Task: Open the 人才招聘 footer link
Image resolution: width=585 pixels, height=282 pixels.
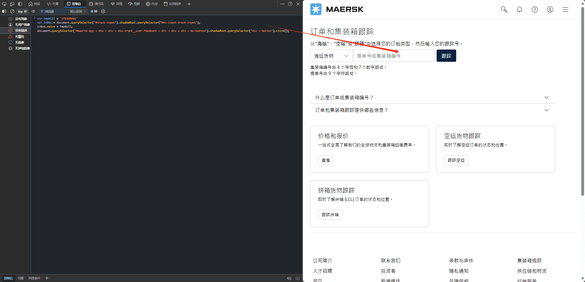Action: (322, 271)
